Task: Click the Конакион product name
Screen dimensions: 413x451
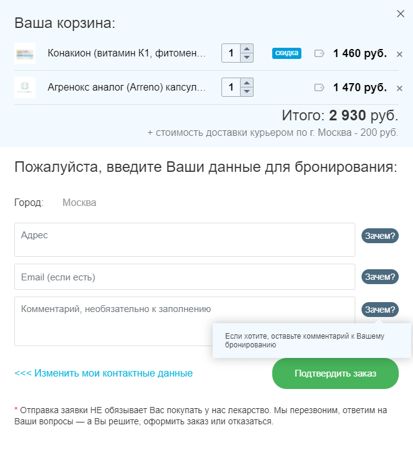Action: click(x=127, y=53)
